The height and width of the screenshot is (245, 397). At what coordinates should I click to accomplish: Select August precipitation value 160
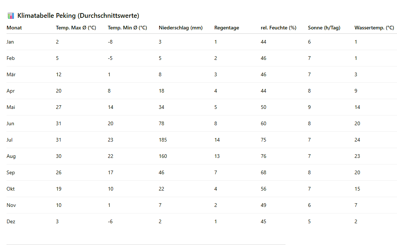click(163, 156)
